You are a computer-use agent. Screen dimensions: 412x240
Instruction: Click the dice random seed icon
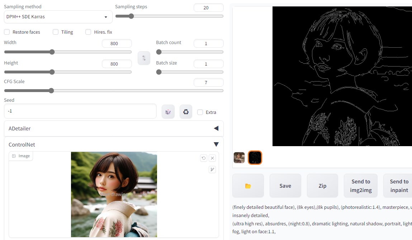[x=168, y=112]
